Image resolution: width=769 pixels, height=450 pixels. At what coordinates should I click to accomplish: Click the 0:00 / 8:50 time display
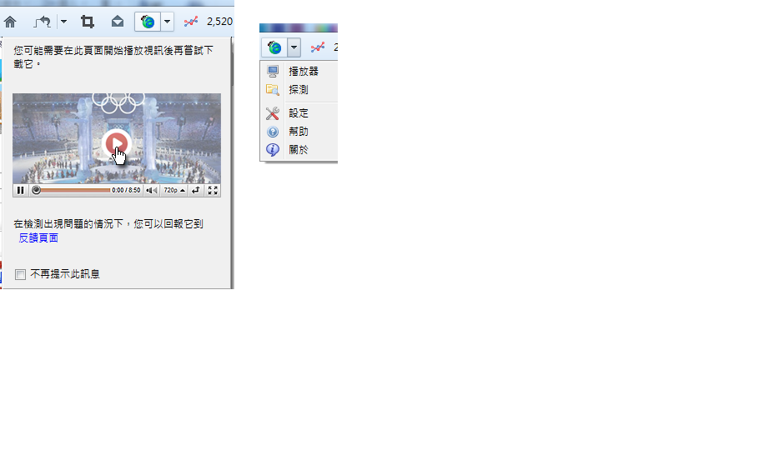coord(126,190)
